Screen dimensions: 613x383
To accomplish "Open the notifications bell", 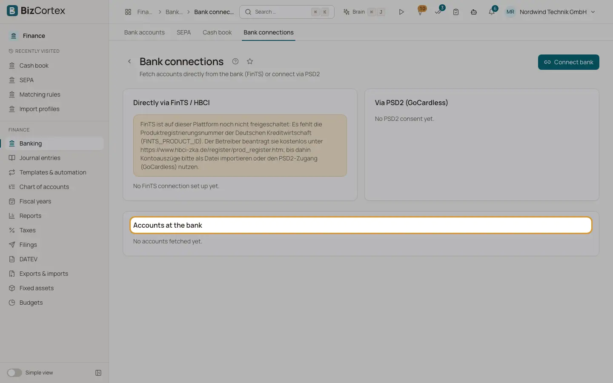I will 492,11.
